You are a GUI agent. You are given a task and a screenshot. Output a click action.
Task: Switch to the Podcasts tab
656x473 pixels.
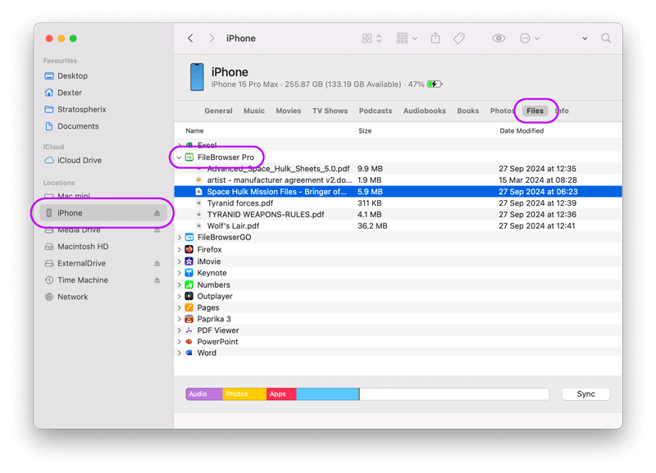[375, 111]
